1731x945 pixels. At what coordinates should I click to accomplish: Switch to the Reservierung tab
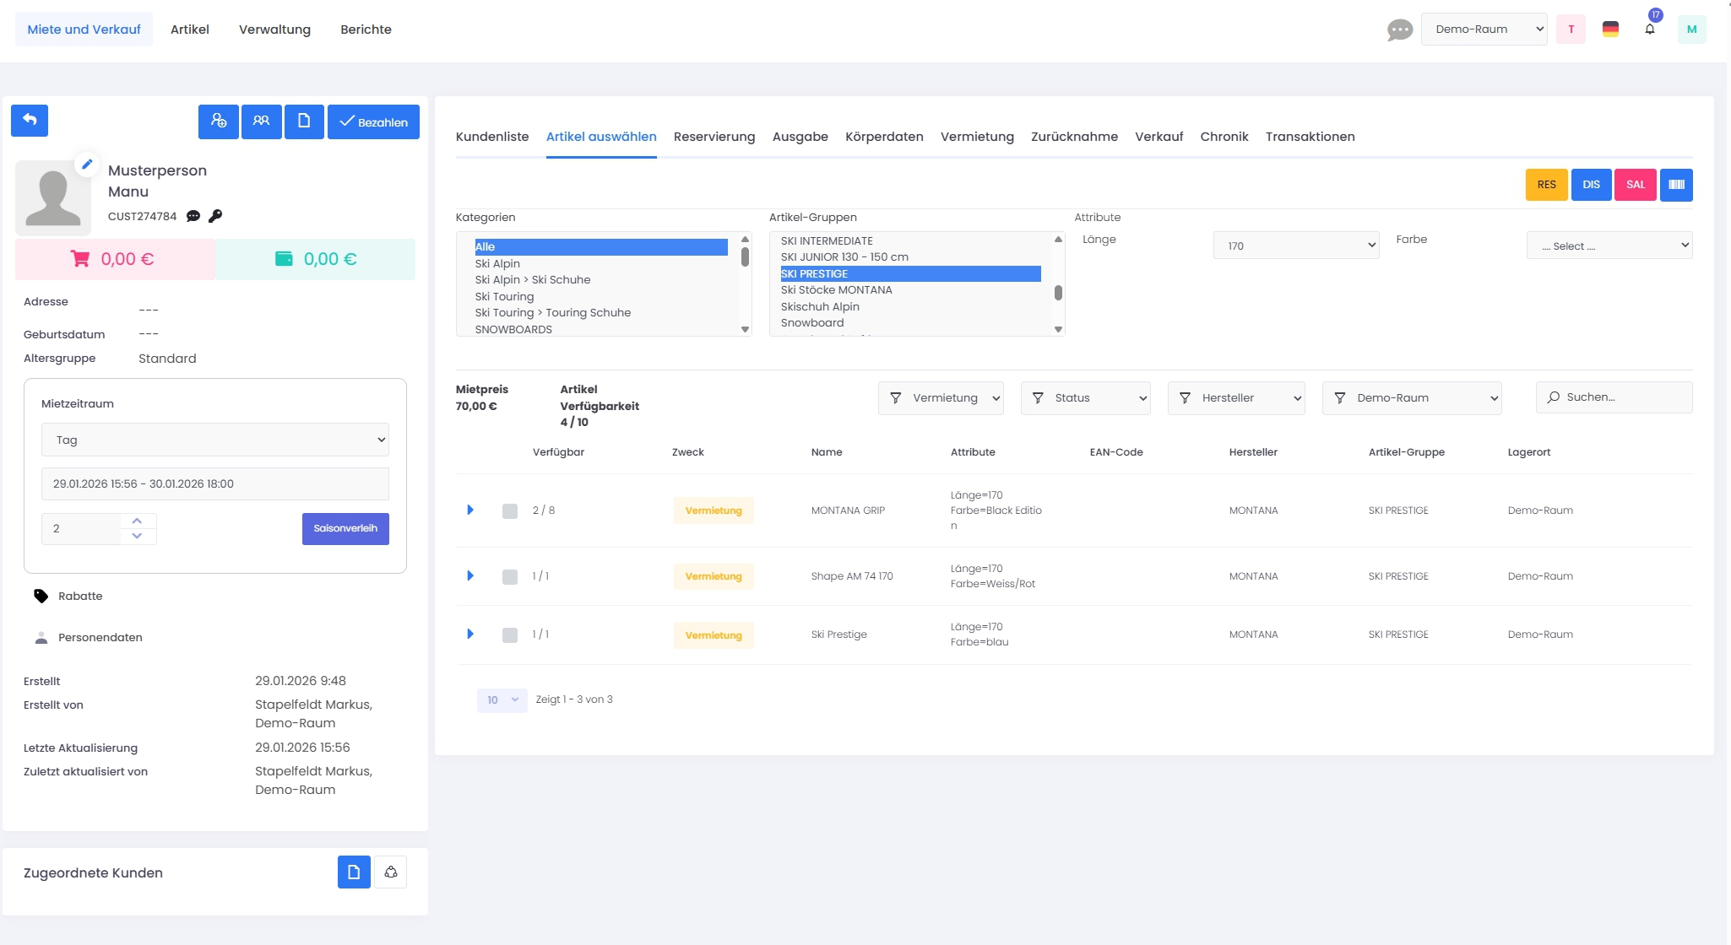[x=714, y=137]
